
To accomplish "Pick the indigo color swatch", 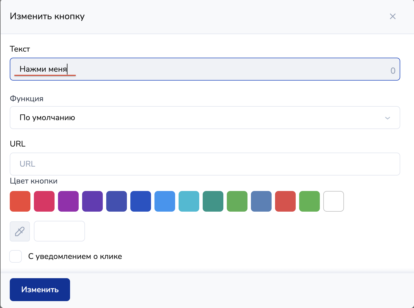I will pyautogui.click(x=117, y=201).
